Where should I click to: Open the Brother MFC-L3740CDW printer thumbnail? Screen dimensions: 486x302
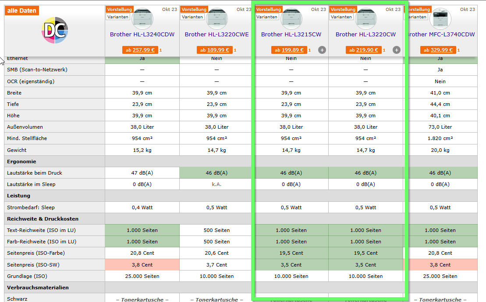click(x=440, y=19)
